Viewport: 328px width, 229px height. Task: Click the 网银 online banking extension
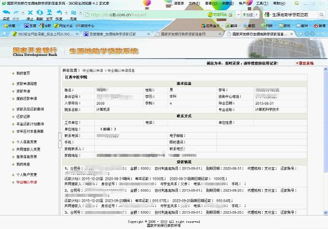[x=267, y=26]
